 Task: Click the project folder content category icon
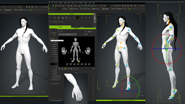(x=51, y=18)
